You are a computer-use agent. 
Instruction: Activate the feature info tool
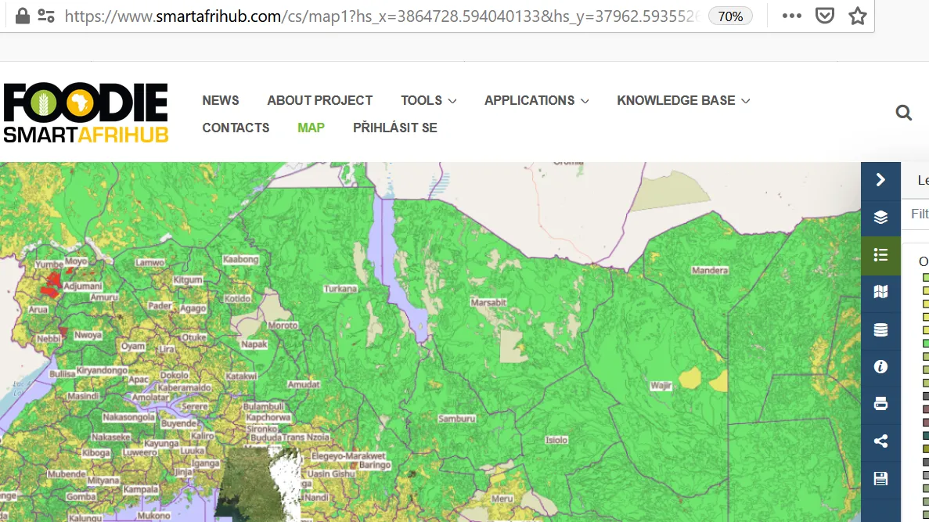pyautogui.click(x=880, y=367)
